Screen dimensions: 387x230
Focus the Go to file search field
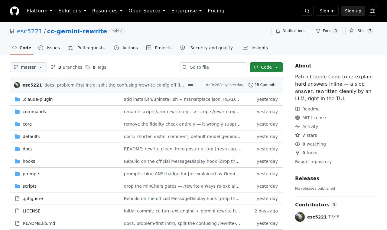tap(213, 67)
